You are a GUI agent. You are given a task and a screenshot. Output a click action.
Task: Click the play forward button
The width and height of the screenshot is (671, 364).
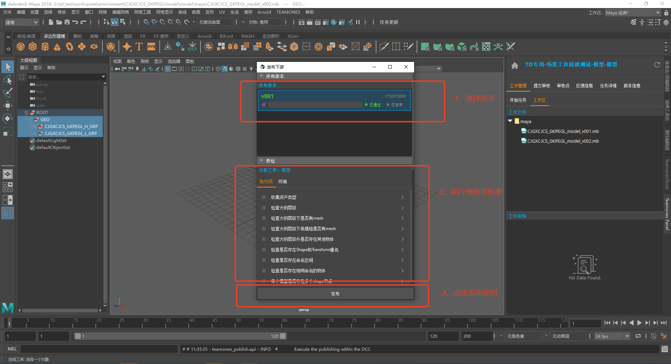[x=639, y=323]
